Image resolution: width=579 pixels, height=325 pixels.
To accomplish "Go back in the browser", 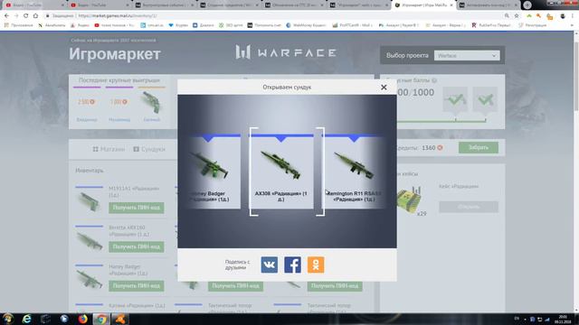I will pyautogui.click(x=6, y=16).
